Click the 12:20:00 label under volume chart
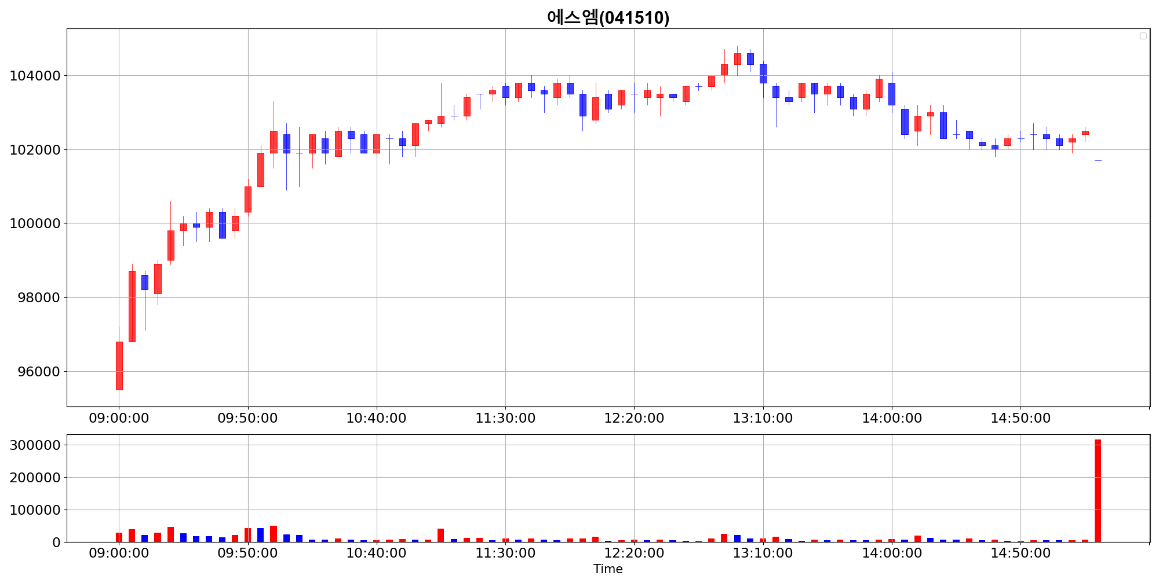 634,553
